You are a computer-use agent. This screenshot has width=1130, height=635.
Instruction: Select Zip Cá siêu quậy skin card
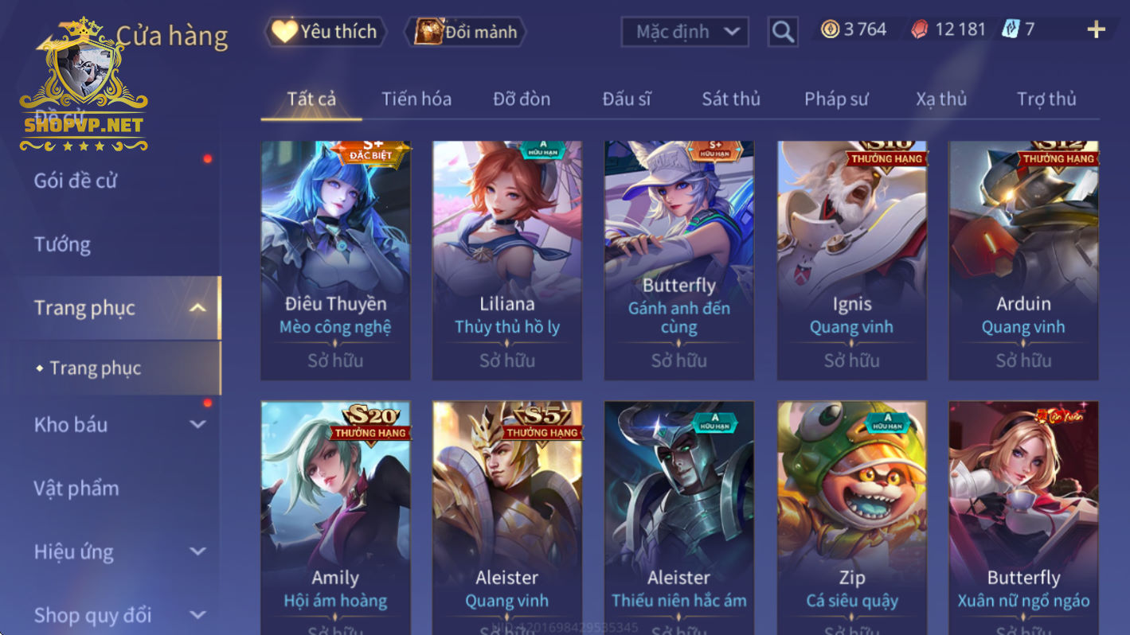pyautogui.click(x=852, y=517)
